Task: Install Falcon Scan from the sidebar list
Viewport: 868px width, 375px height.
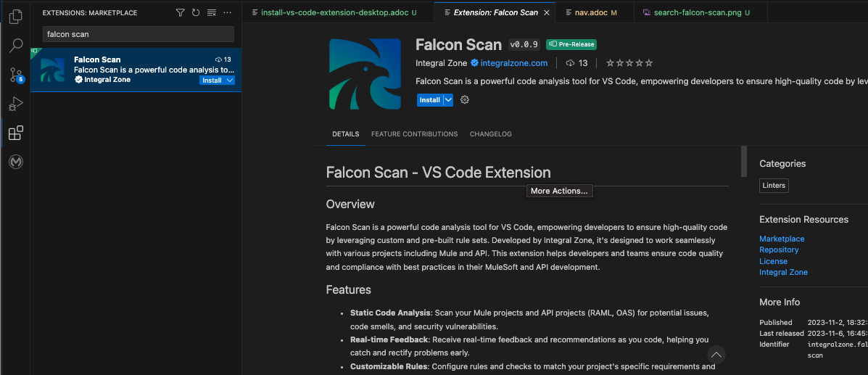Action: click(x=212, y=81)
